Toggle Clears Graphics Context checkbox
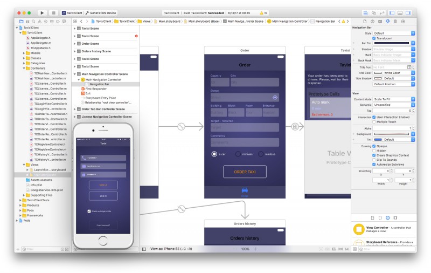 pyautogui.click(x=374, y=155)
